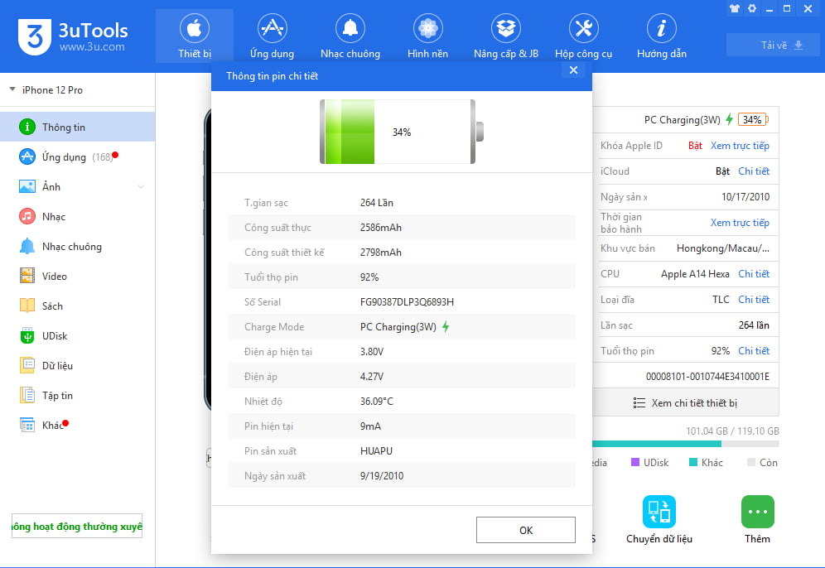Open the skin shirt icon in title bar
This screenshot has height=568, width=825.
(x=735, y=8)
